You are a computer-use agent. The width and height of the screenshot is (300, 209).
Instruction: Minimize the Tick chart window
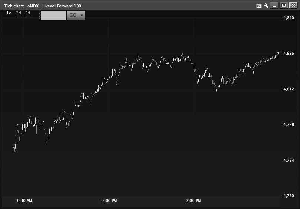pyautogui.click(x=274, y=6)
